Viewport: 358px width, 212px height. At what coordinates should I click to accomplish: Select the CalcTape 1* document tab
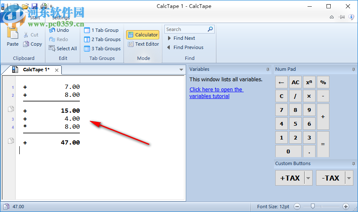tap(32, 70)
